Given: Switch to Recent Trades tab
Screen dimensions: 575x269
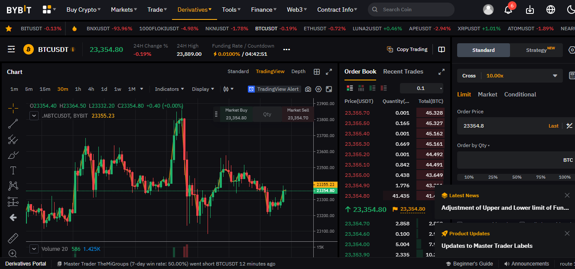Looking at the screenshot, I should click(x=403, y=71).
